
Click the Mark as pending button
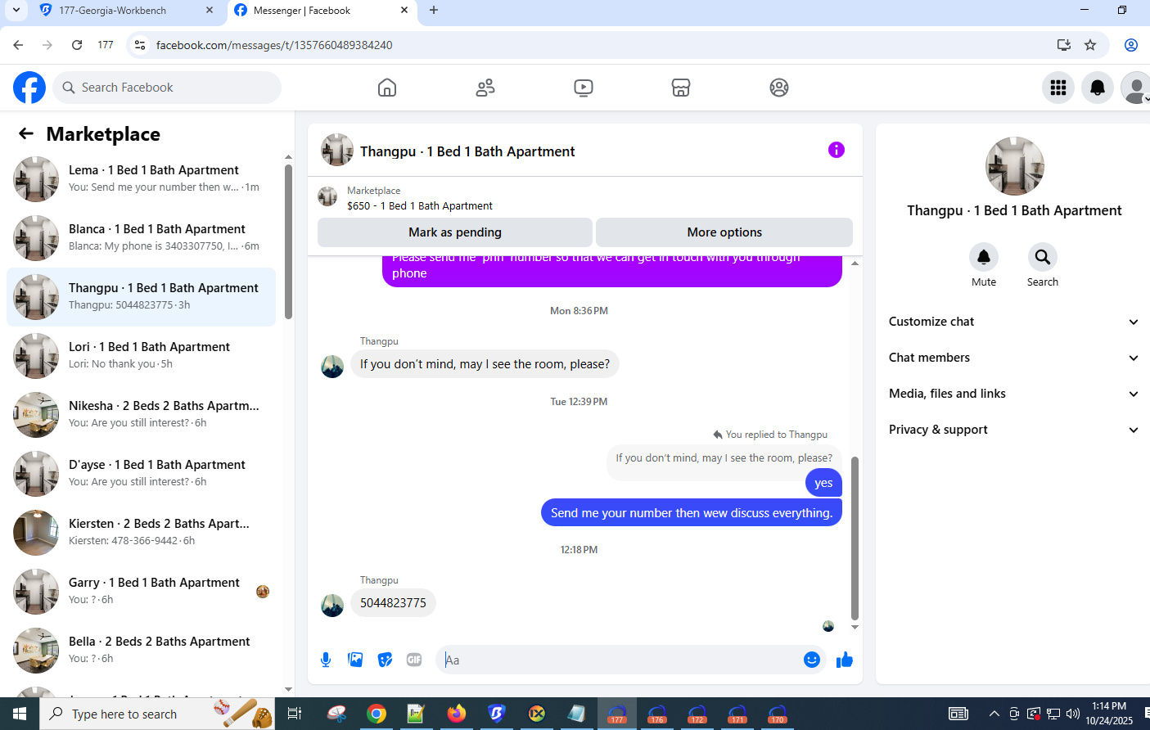click(455, 232)
